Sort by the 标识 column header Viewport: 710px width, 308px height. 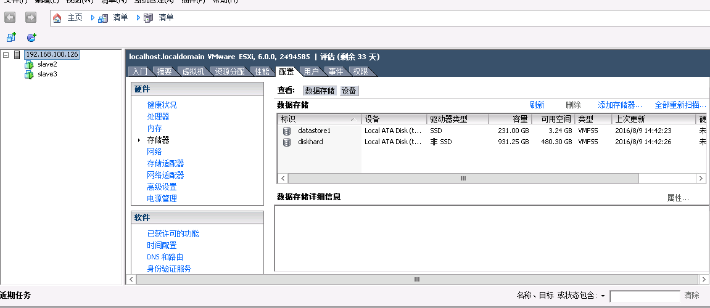(x=320, y=120)
